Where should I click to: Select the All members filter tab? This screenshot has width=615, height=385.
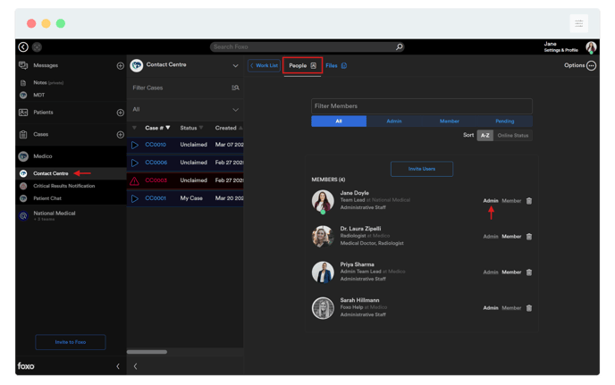coord(339,121)
